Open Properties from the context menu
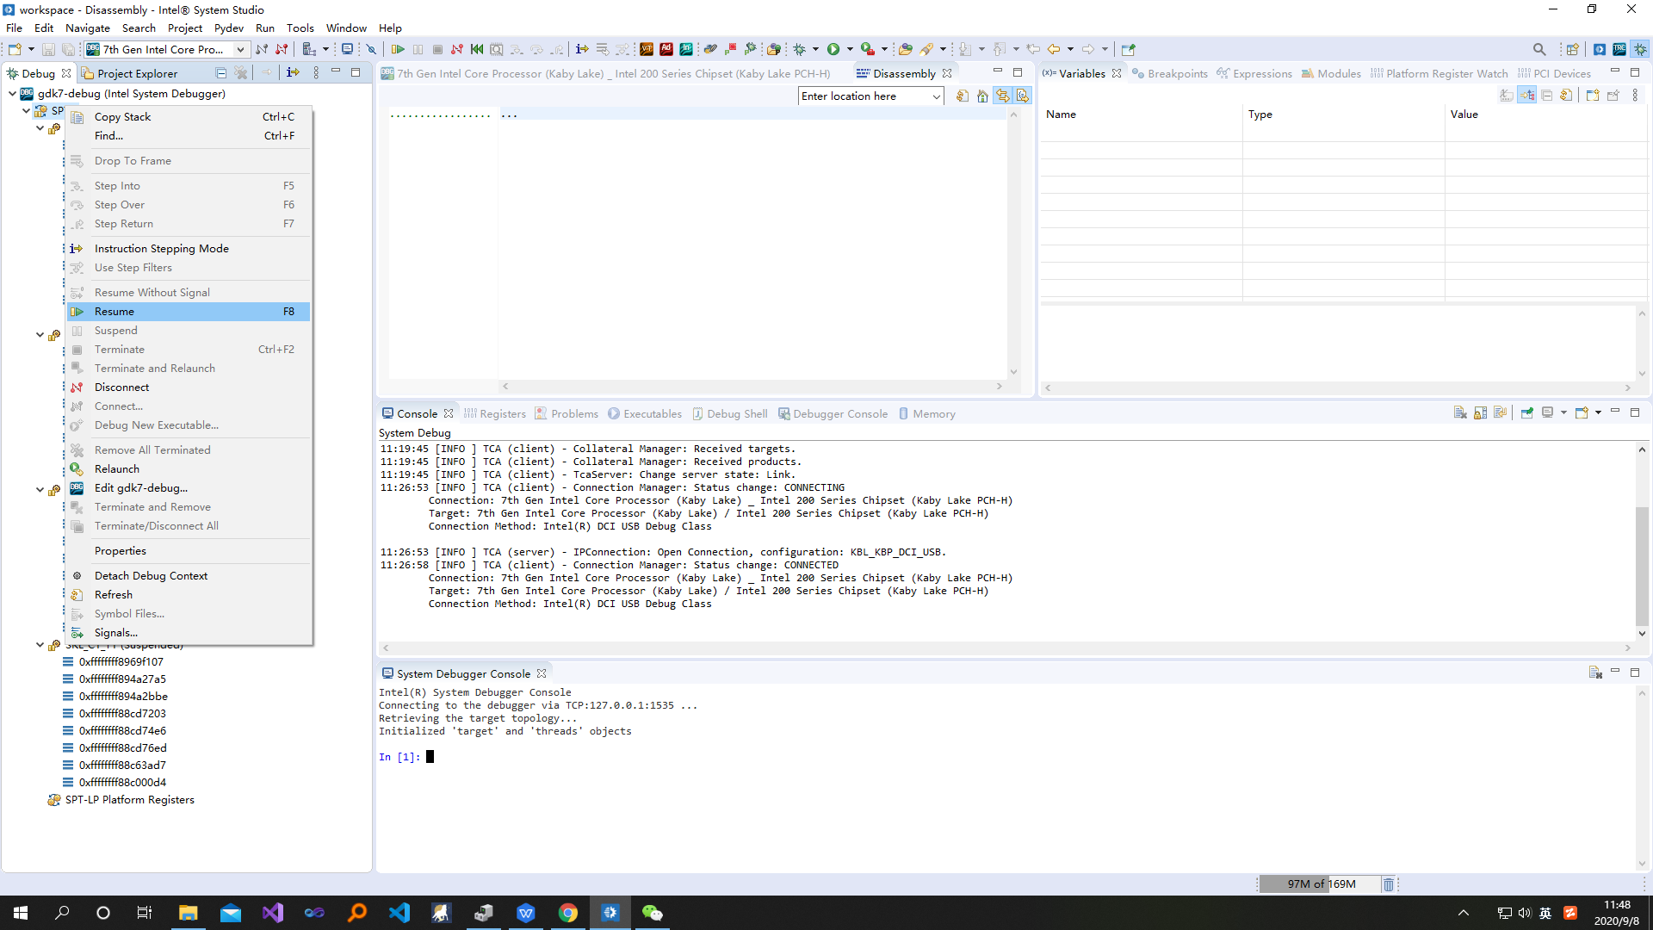 click(120, 550)
